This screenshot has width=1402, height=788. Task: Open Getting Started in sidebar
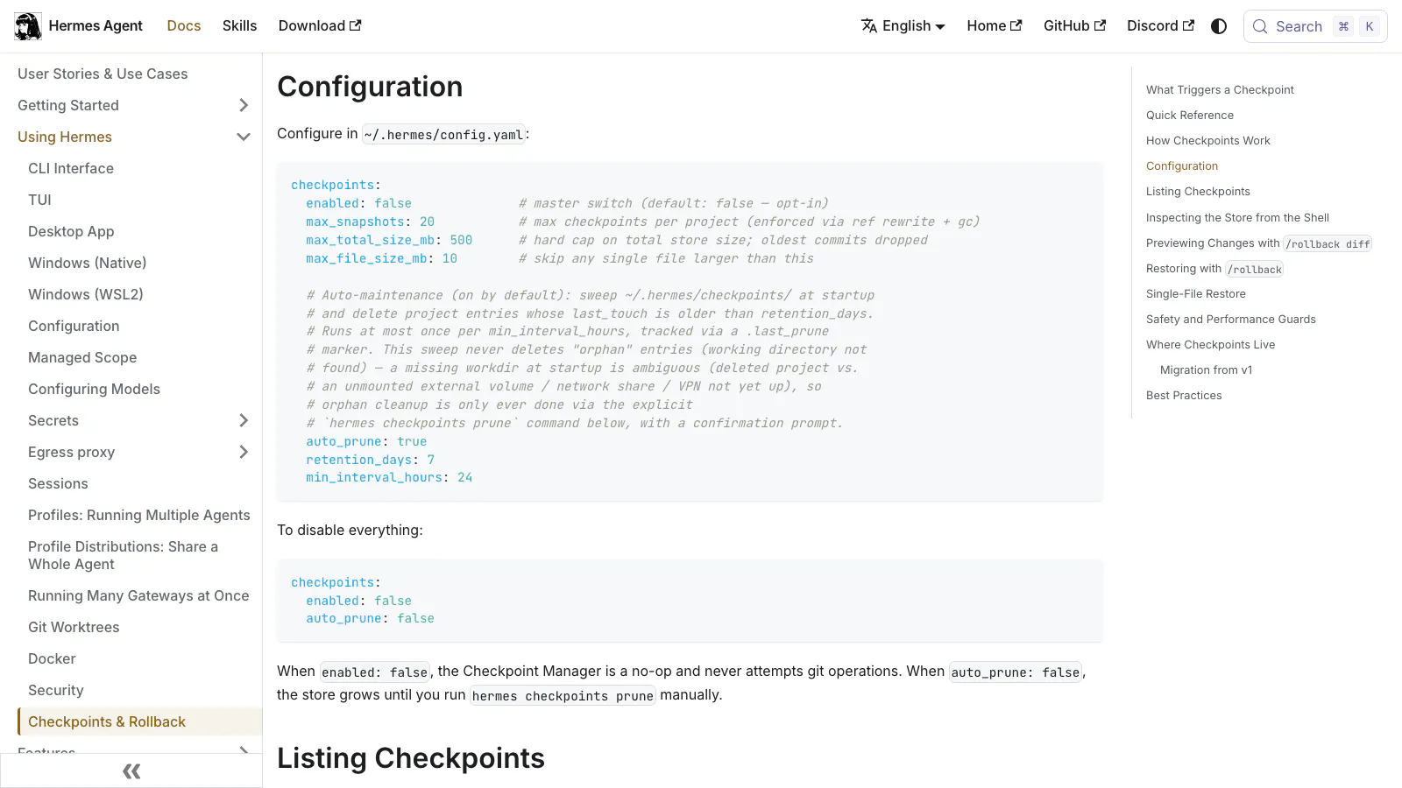pyautogui.click(x=68, y=105)
